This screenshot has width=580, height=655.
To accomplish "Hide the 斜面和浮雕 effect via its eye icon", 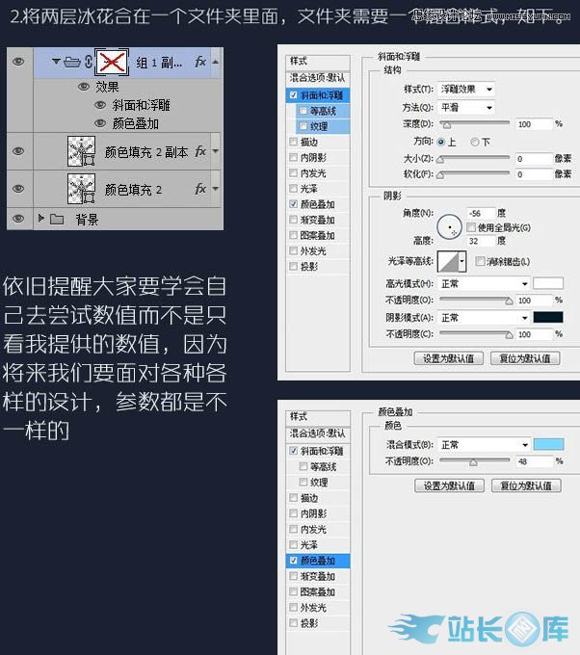I will click(x=100, y=106).
